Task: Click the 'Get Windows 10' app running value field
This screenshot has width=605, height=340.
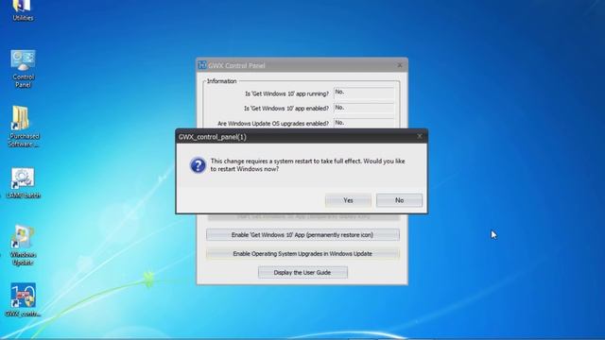Action: click(364, 93)
